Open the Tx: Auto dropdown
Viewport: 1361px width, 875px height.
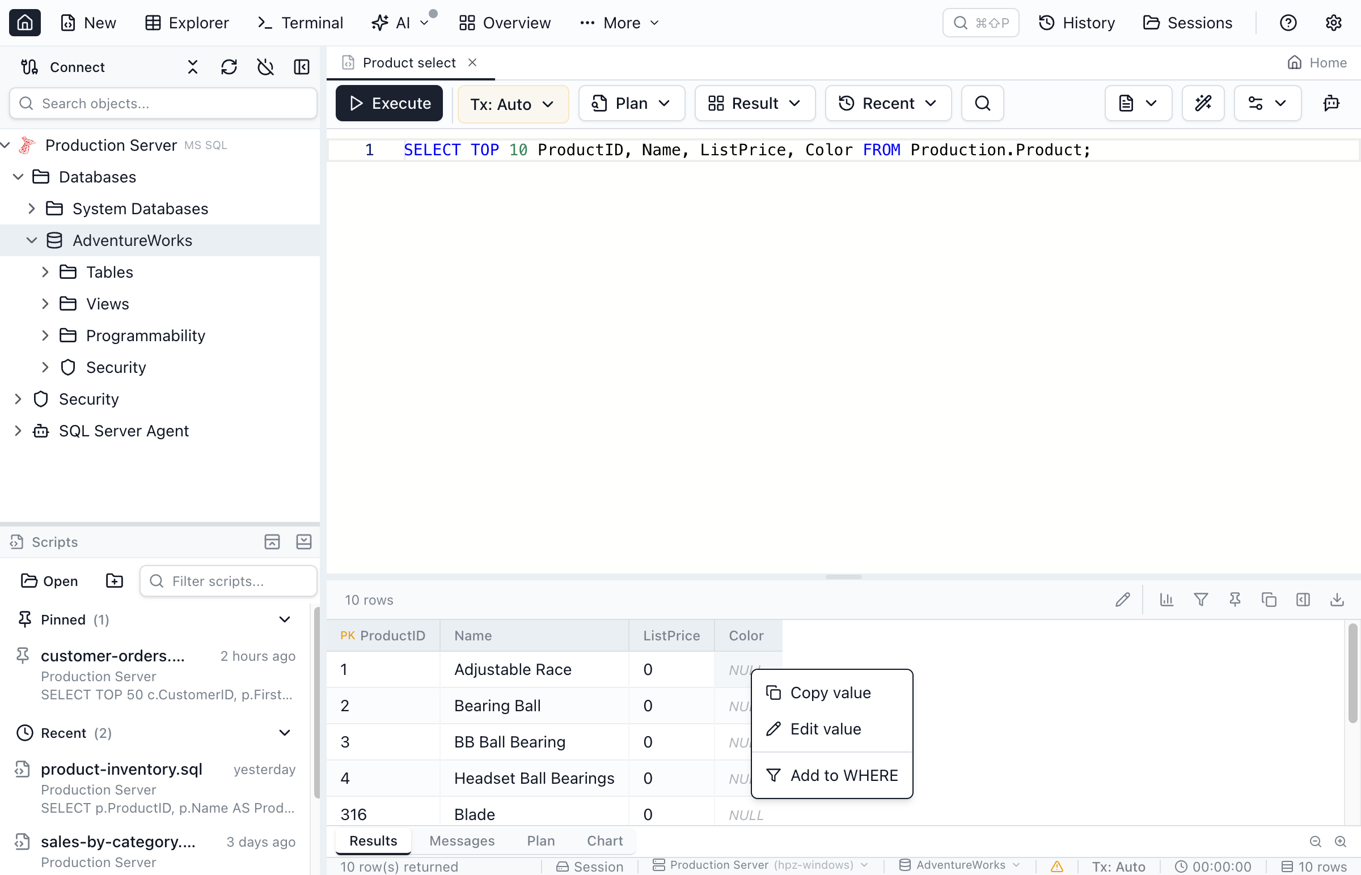coord(513,104)
